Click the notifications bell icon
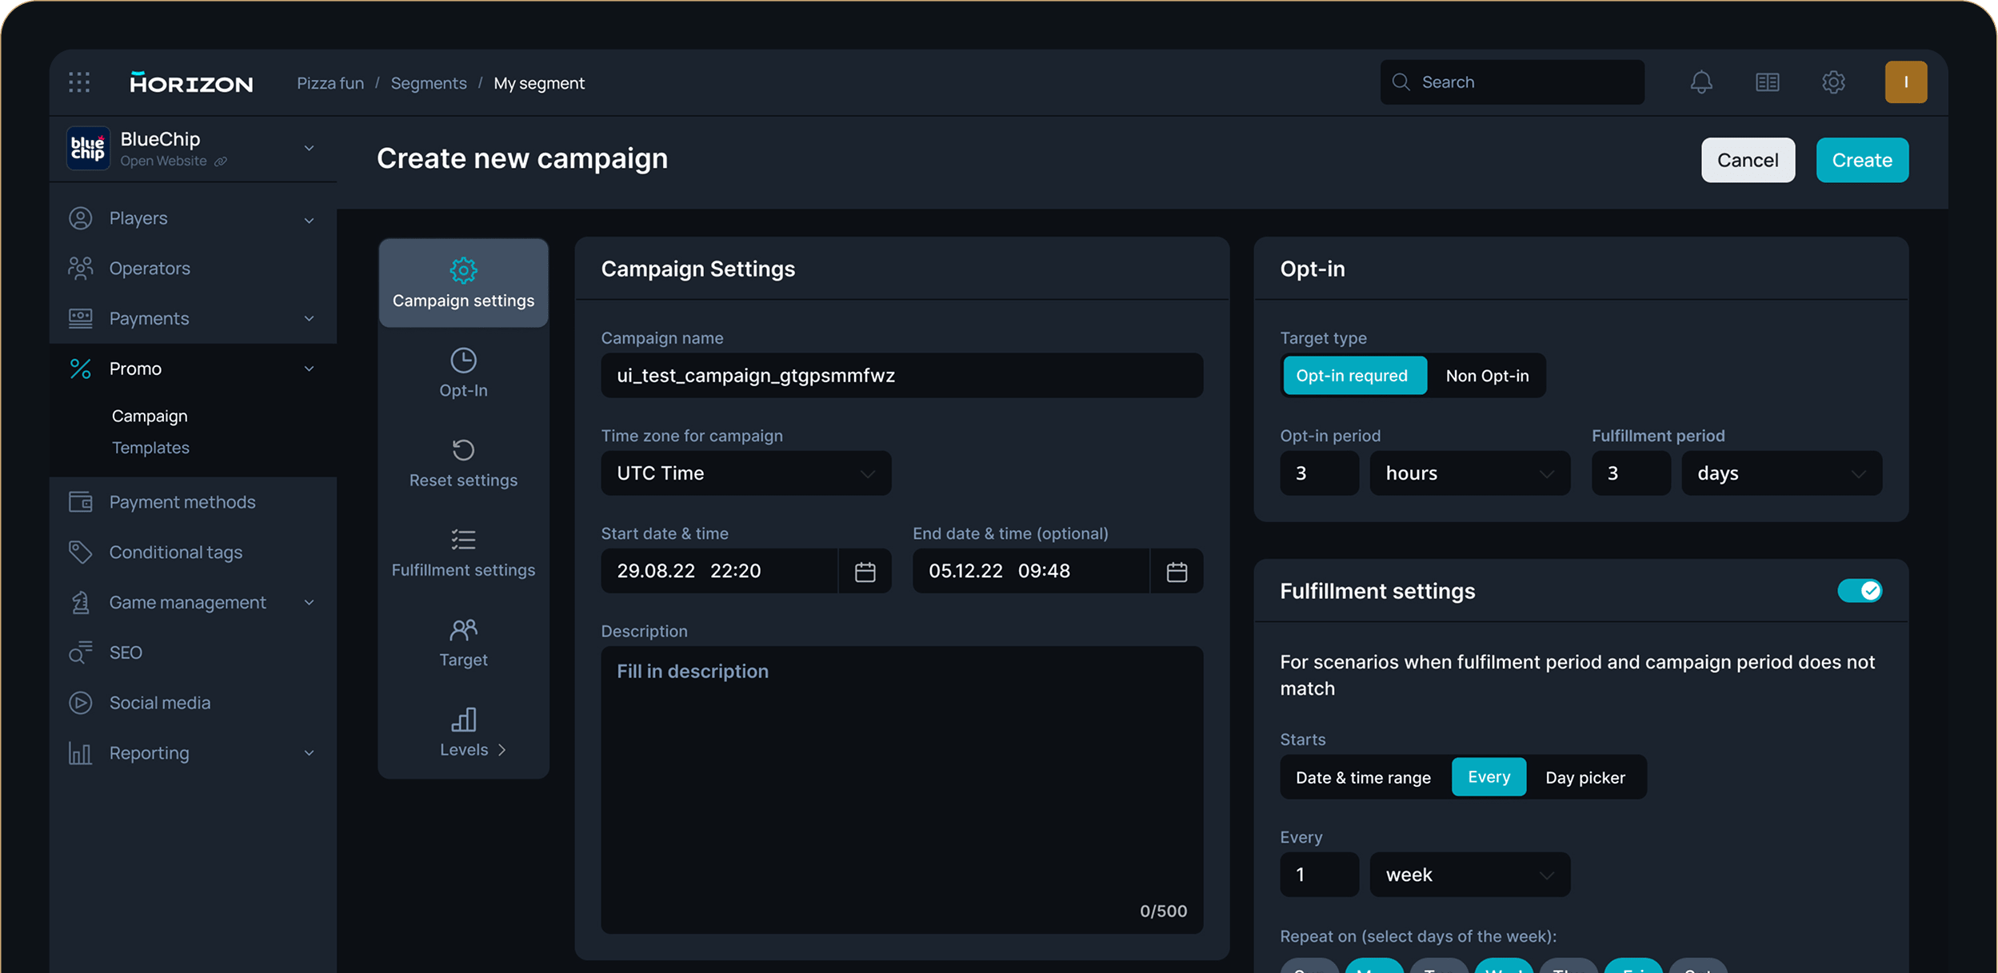 [x=1701, y=82]
